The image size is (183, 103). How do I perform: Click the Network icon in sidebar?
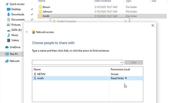pos(7,61)
